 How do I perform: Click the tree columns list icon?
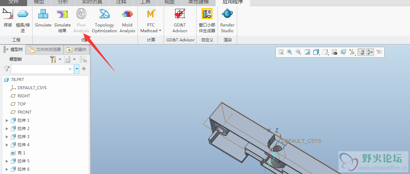pyautogui.click(x=68, y=59)
